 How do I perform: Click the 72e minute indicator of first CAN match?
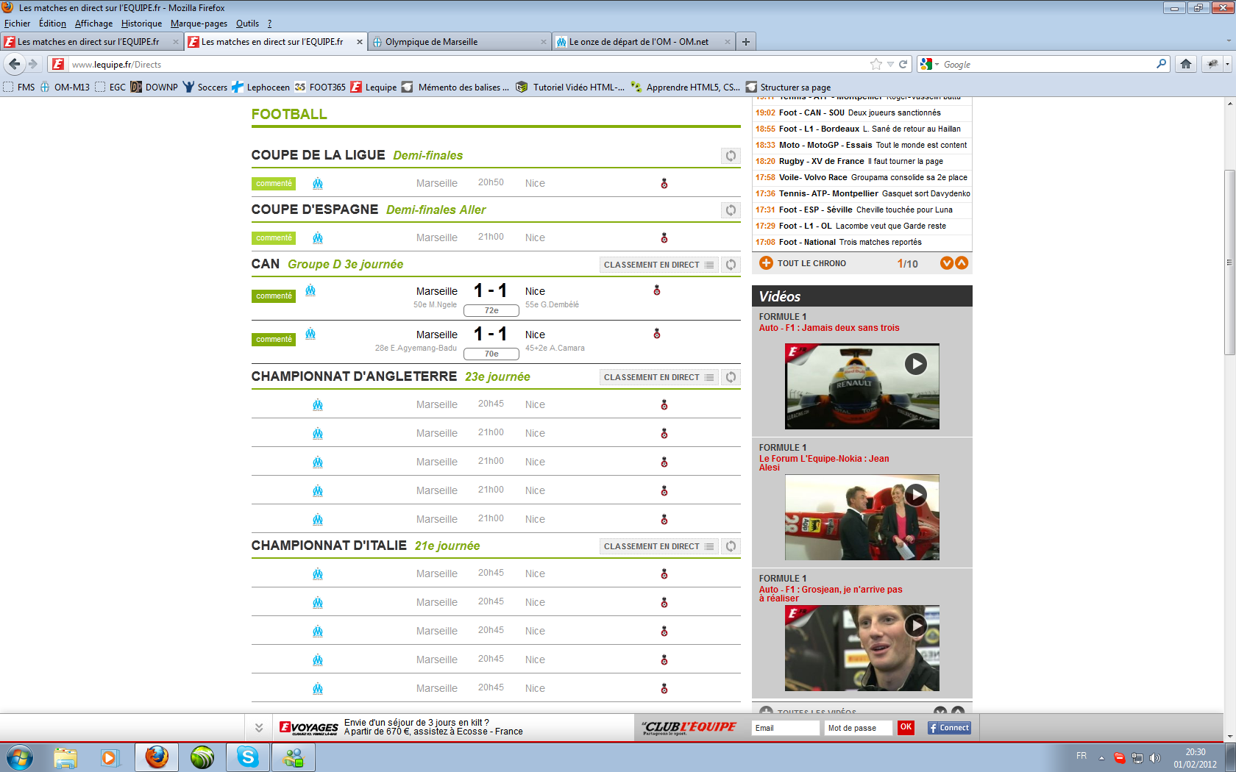[491, 310]
